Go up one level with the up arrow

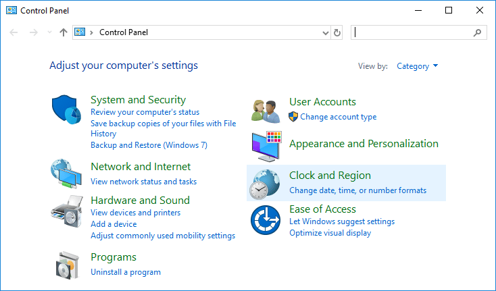tap(64, 32)
